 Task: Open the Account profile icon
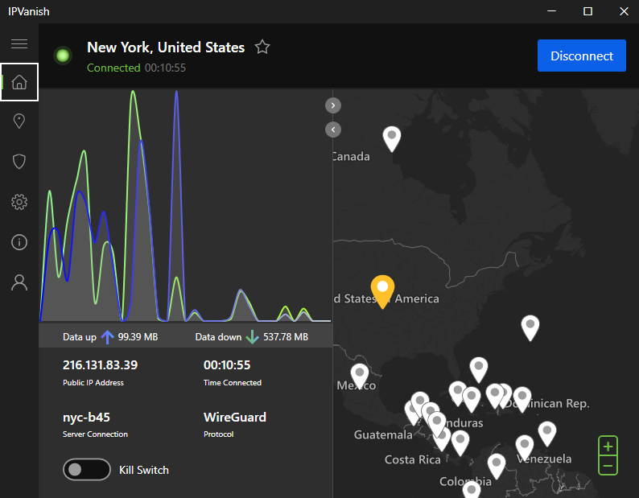pos(19,282)
